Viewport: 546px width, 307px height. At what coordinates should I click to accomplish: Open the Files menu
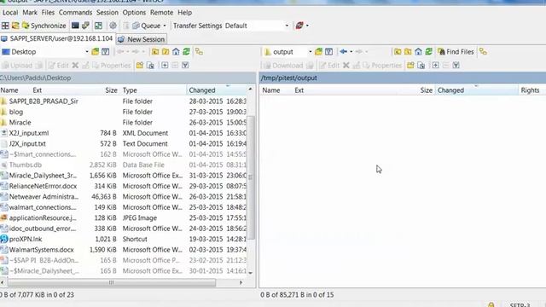click(48, 13)
